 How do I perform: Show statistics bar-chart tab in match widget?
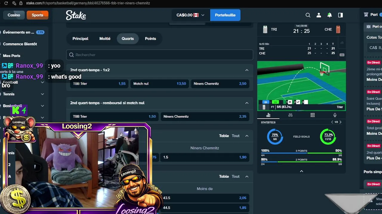click(268, 115)
